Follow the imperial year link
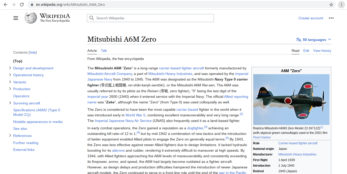Screen dimensions: 347x174 pyautogui.click(x=98, y=97)
